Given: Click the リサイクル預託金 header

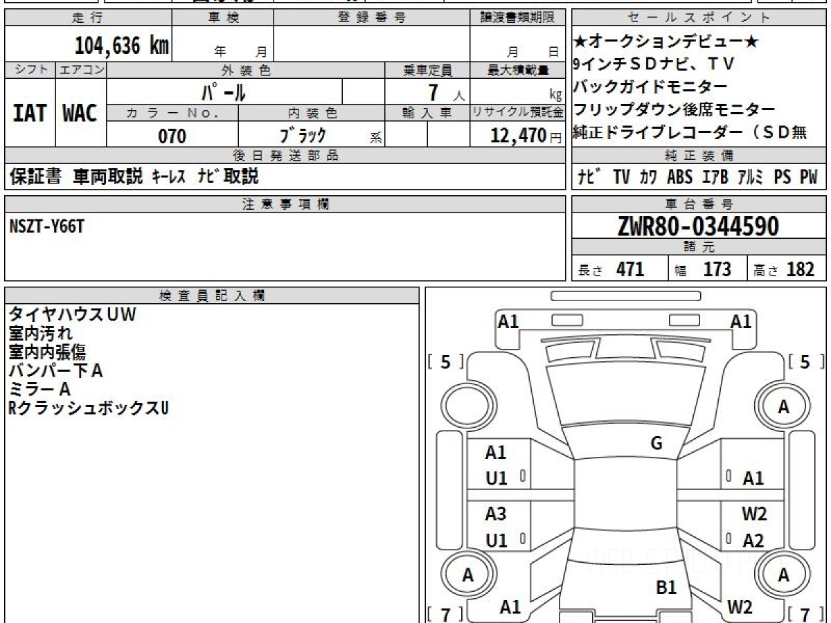Looking at the screenshot, I should click(x=517, y=113).
